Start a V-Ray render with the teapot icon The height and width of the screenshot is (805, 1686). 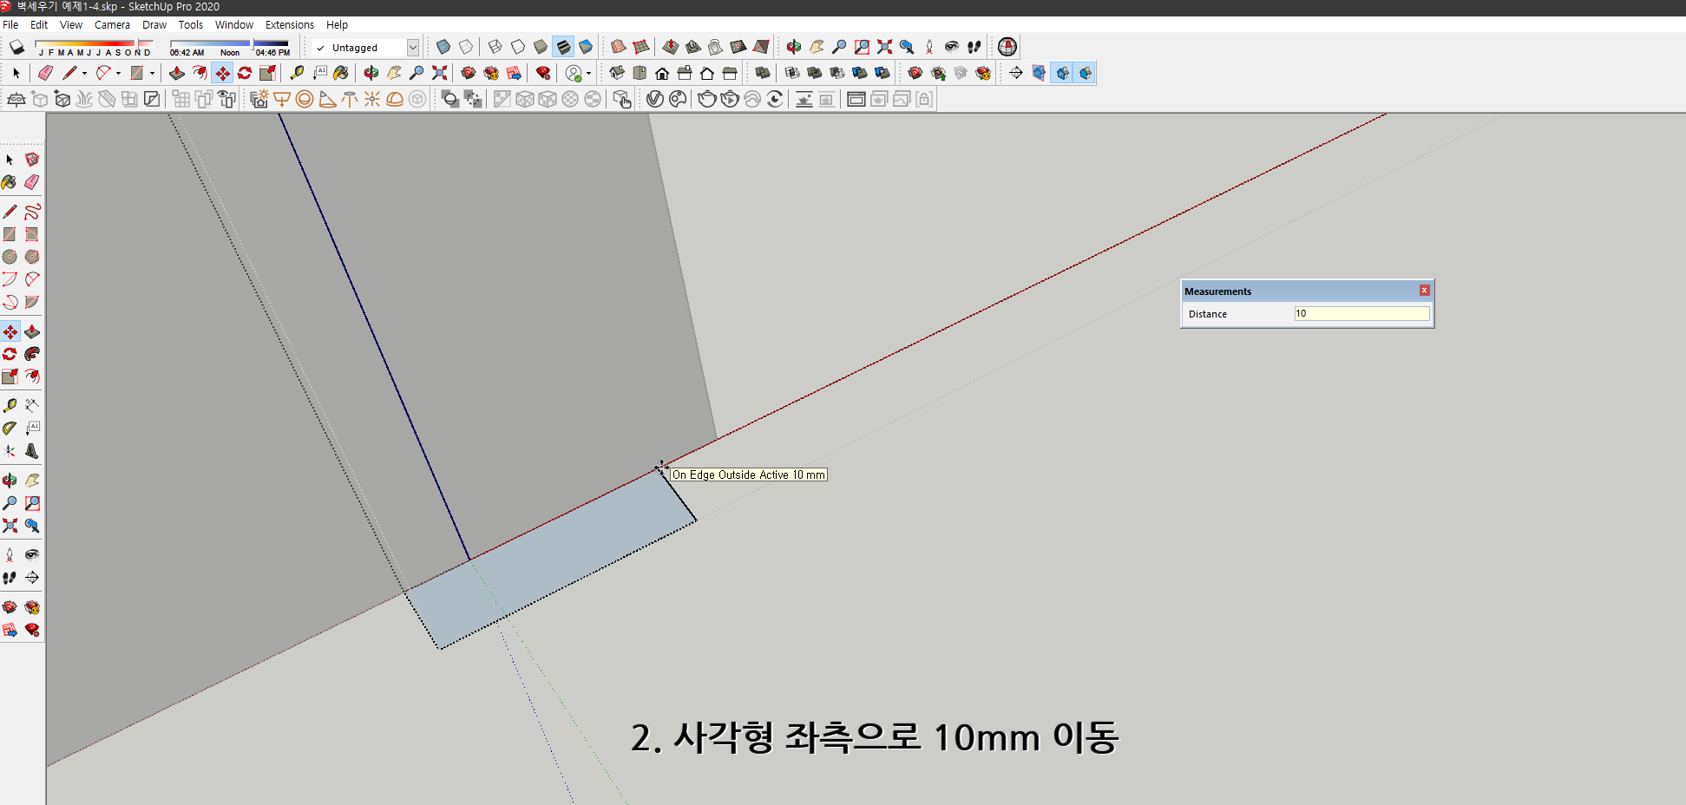coord(707,99)
